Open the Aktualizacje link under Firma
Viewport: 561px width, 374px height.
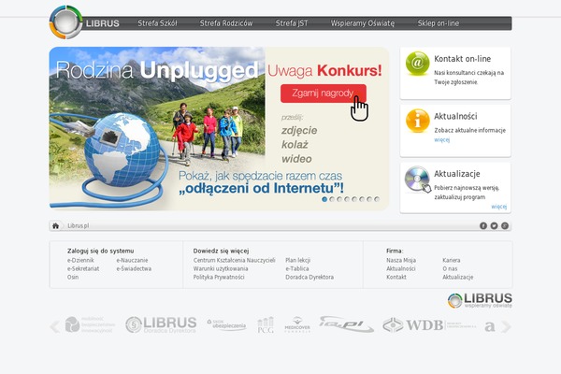click(457, 277)
